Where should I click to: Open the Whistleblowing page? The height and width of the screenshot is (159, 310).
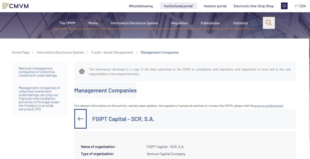pos(141,6)
